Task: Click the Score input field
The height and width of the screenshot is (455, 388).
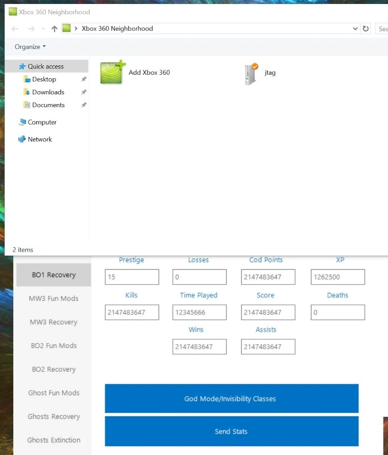Action: [x=268, y=312]
